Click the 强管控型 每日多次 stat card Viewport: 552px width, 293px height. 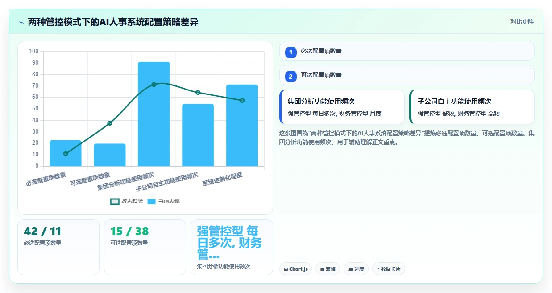tap(232, 247)
